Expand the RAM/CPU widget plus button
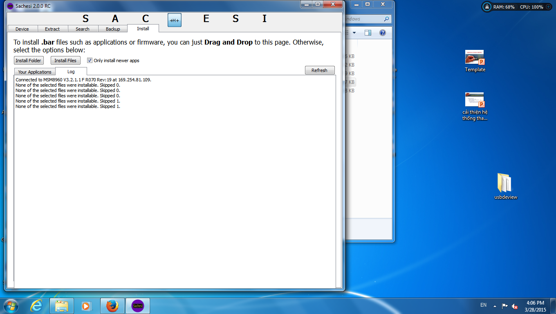The height and width of the screenshot is (314, 556). [x=548, y=7]
